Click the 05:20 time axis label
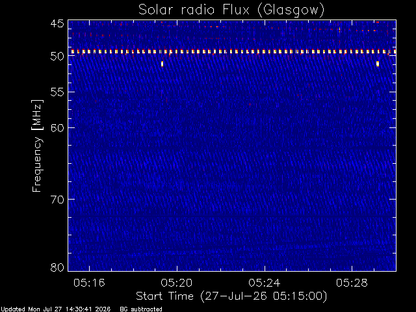The image size is (416, 312). 177,283
